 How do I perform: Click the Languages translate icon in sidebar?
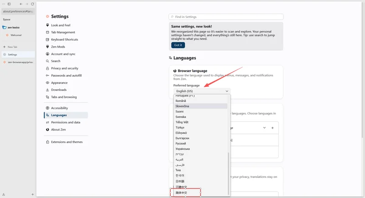coord(47,115)
